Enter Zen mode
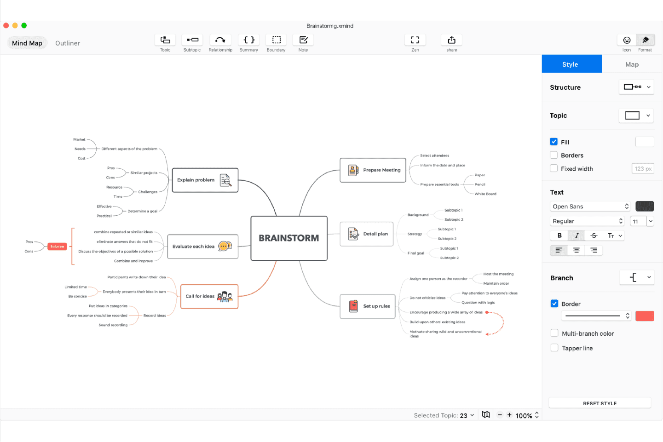Viewport: 663px width, 442px height. coord(415,40)
